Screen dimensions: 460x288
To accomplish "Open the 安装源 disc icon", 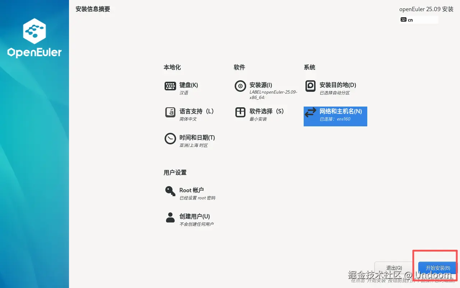I will [x=240, y=86].
